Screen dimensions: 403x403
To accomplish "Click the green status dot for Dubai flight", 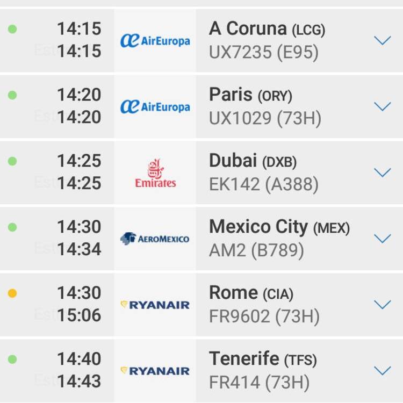I will coord(12,161).
